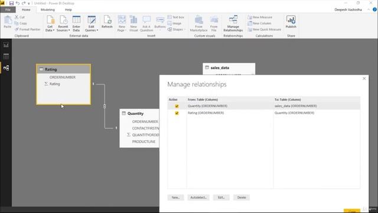Screen dimensions: 378x213
Task: Select the Quantity table header
Action: pos(139,114)
